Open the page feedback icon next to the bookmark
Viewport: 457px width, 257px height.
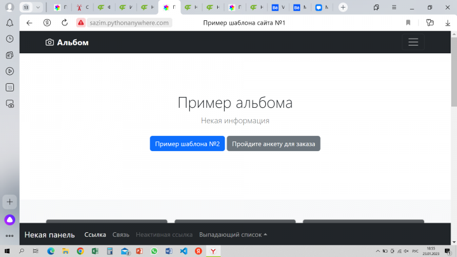pyautogui.click(x=430, y=23)
